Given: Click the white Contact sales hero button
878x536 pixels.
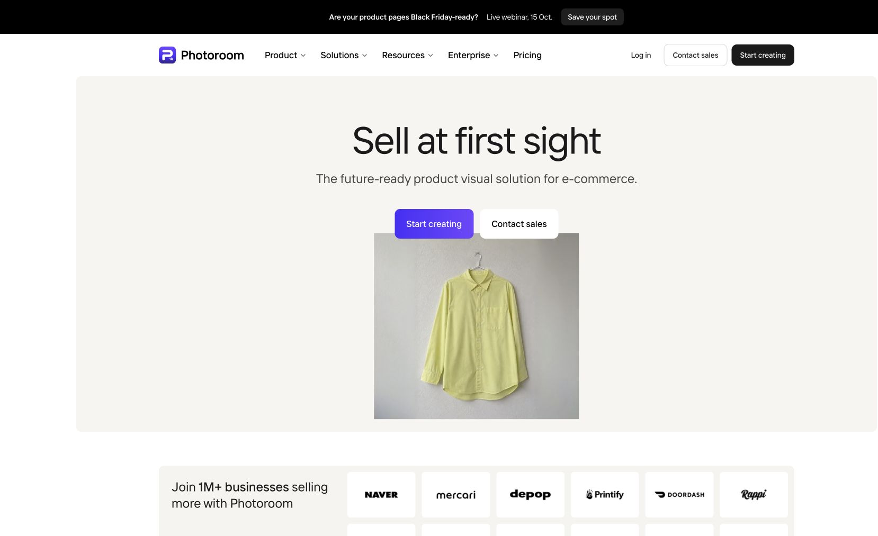Looking at the screenshot, I should pos(519,224).
